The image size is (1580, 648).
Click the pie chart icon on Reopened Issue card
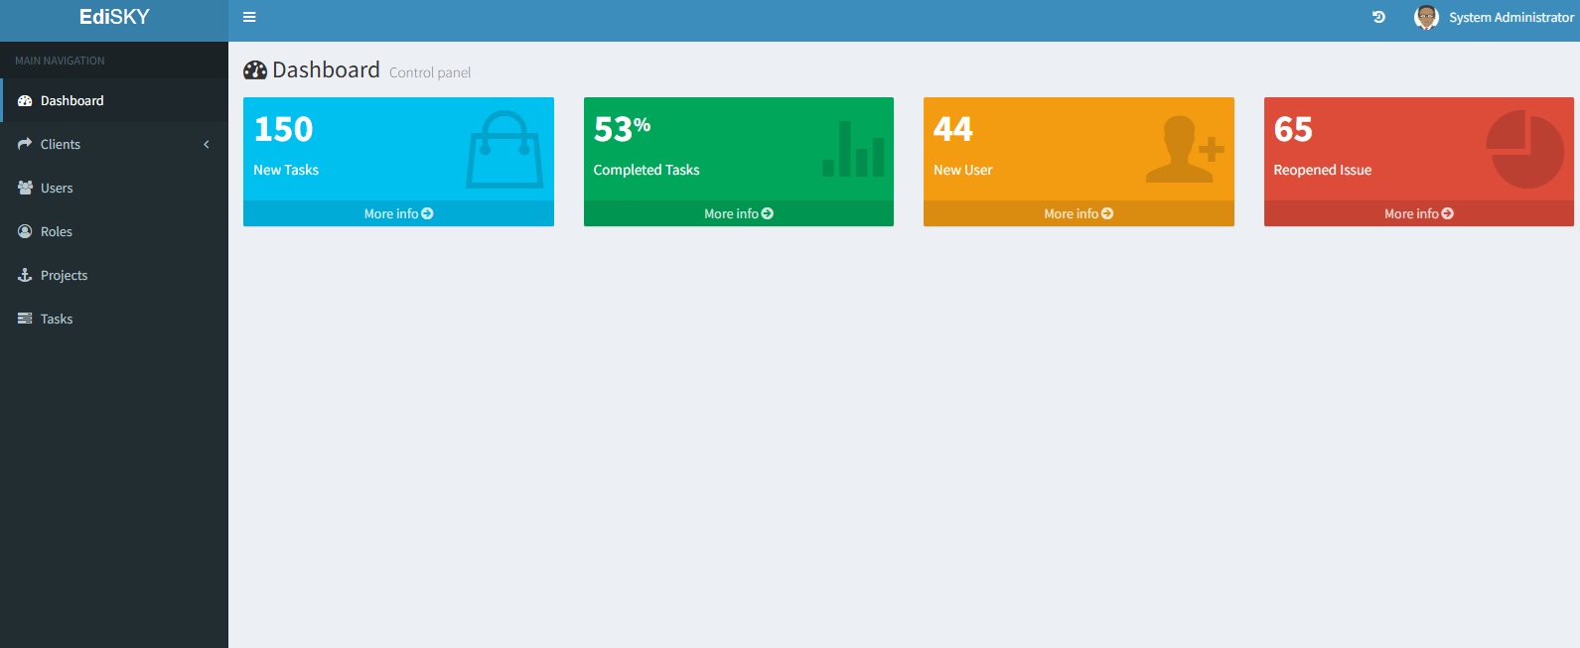point(1524,150)
